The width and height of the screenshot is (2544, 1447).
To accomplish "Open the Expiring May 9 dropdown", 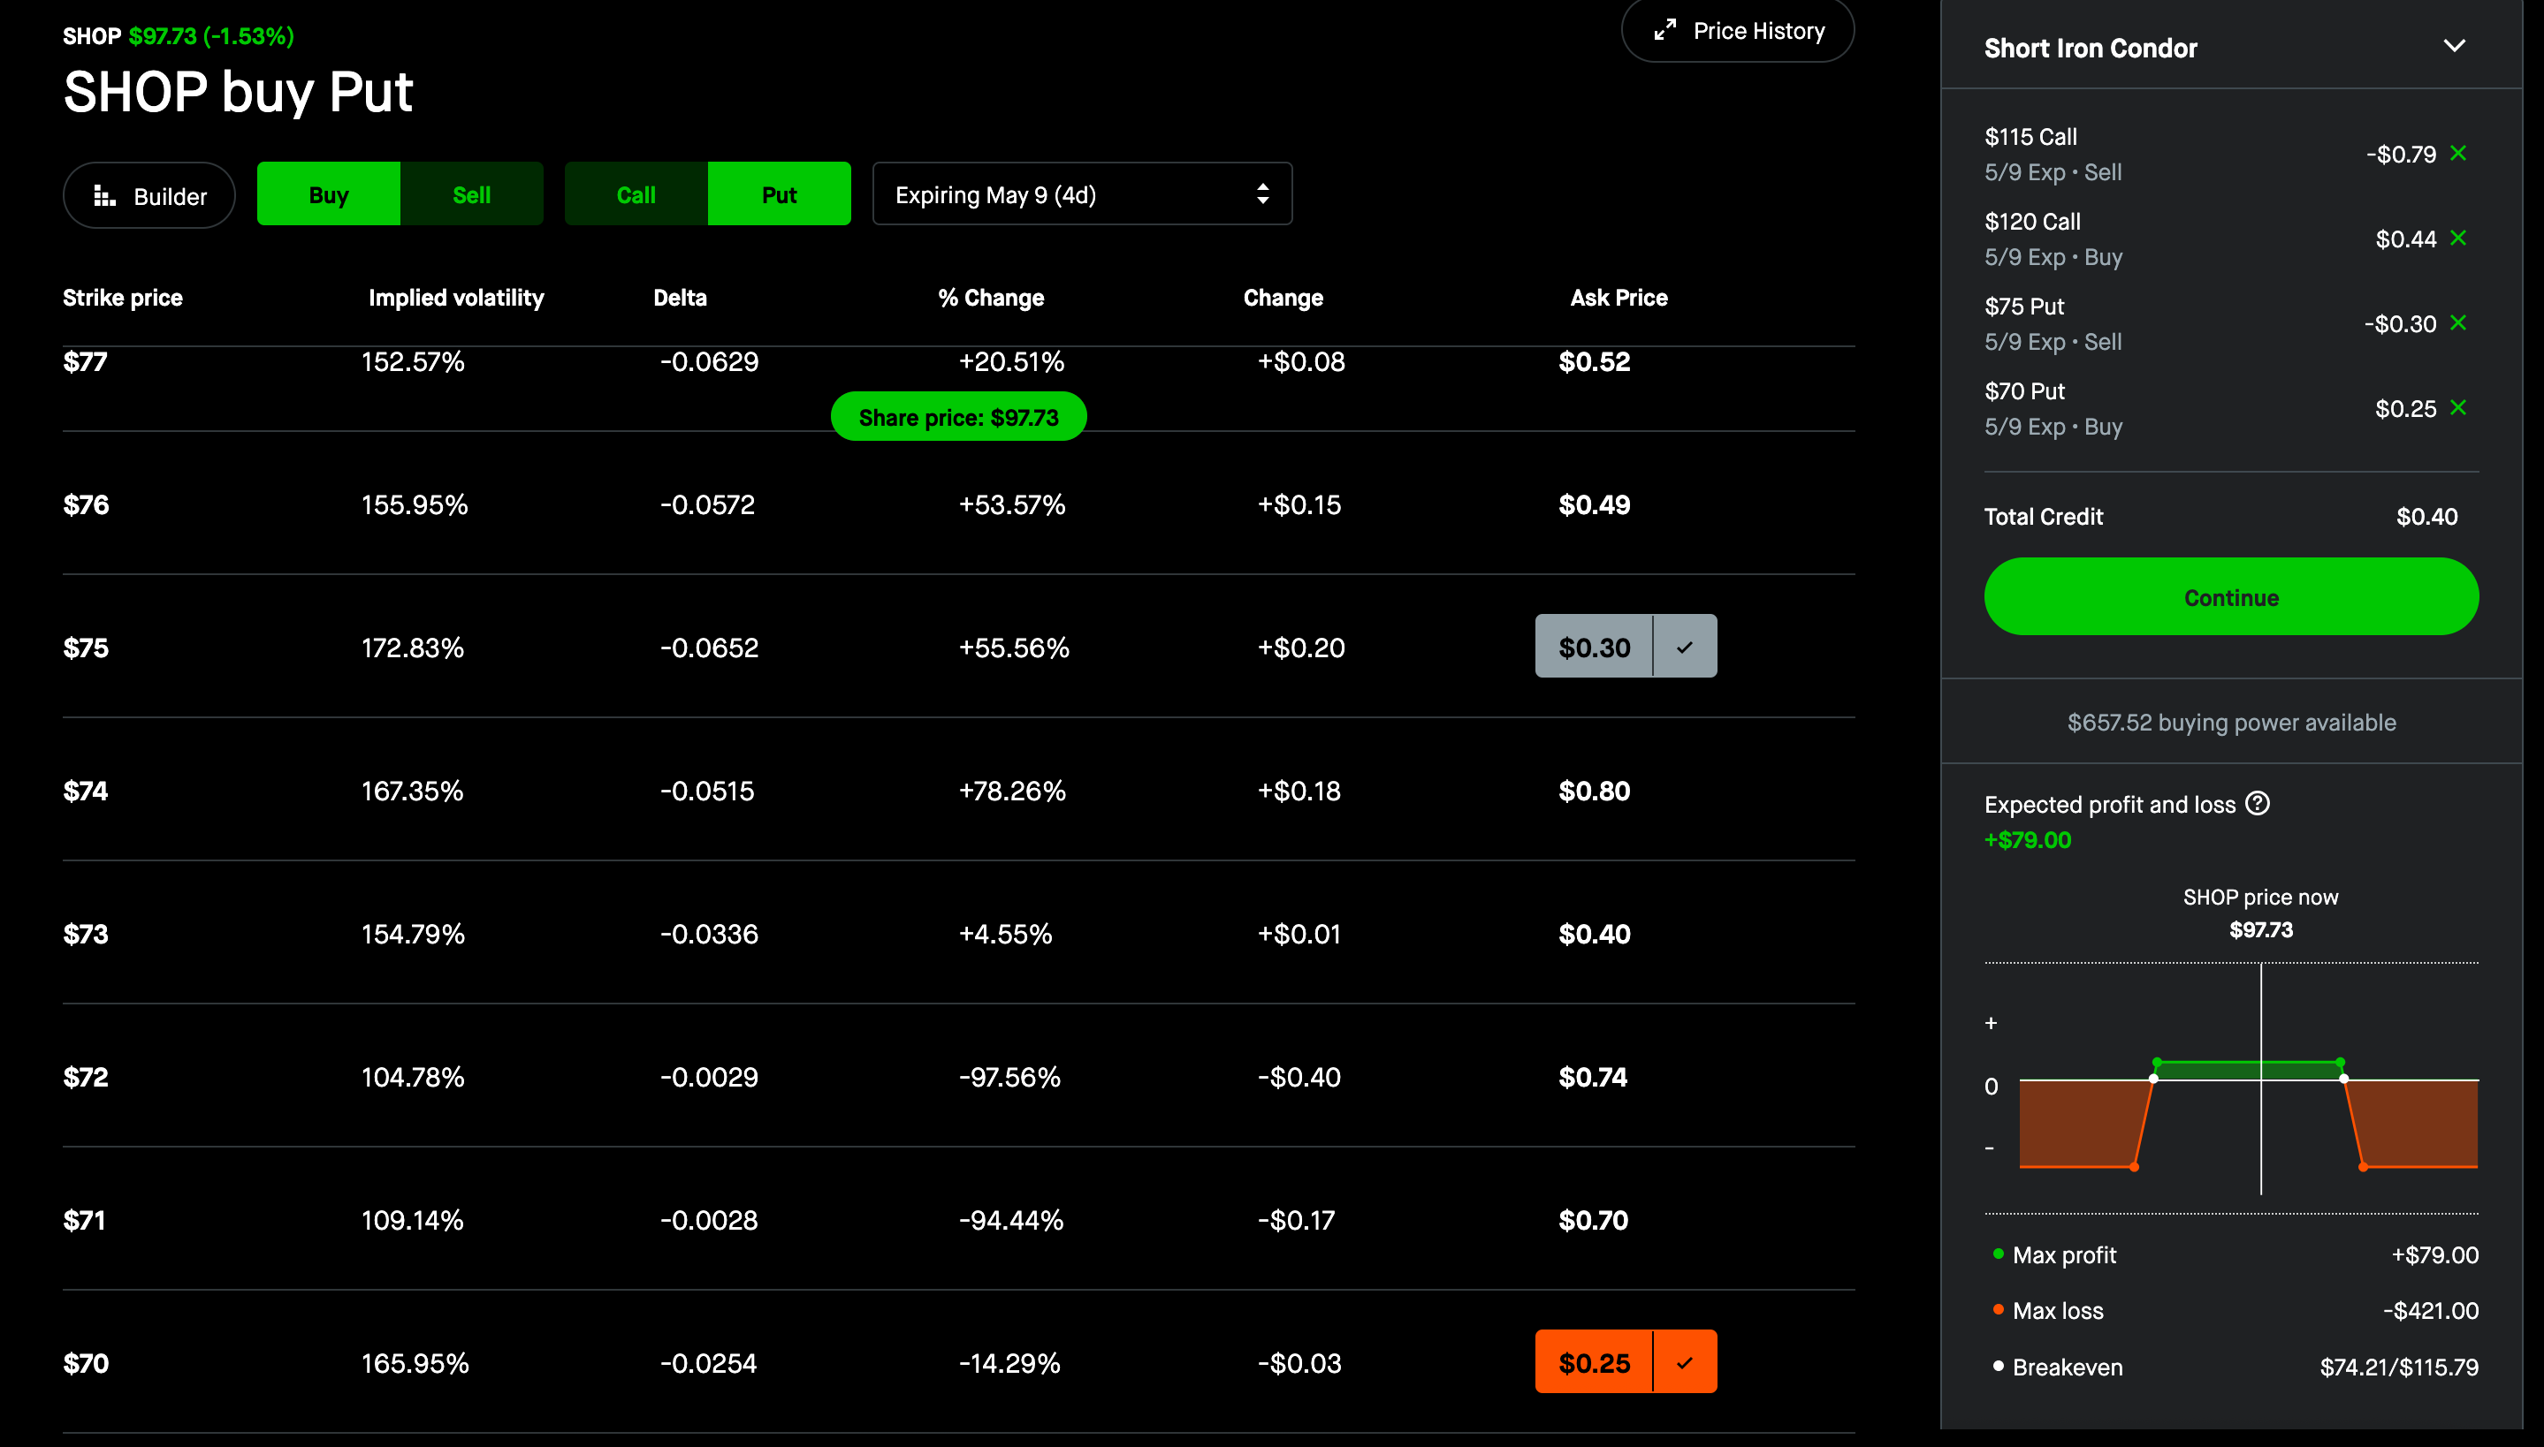I will pos(1083,194).
